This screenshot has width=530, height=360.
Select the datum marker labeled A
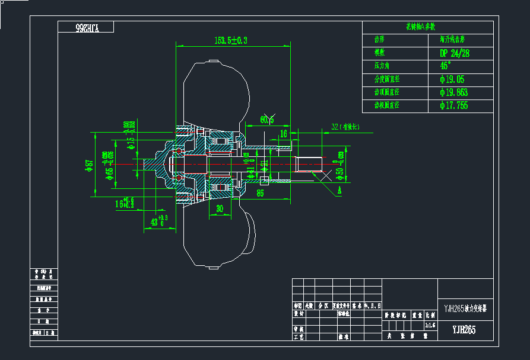[x=339, y=190]
